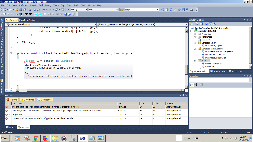253x142 pixels.
Task: Click Uncomment selected lines icon
Action: (x=40, y=14)
